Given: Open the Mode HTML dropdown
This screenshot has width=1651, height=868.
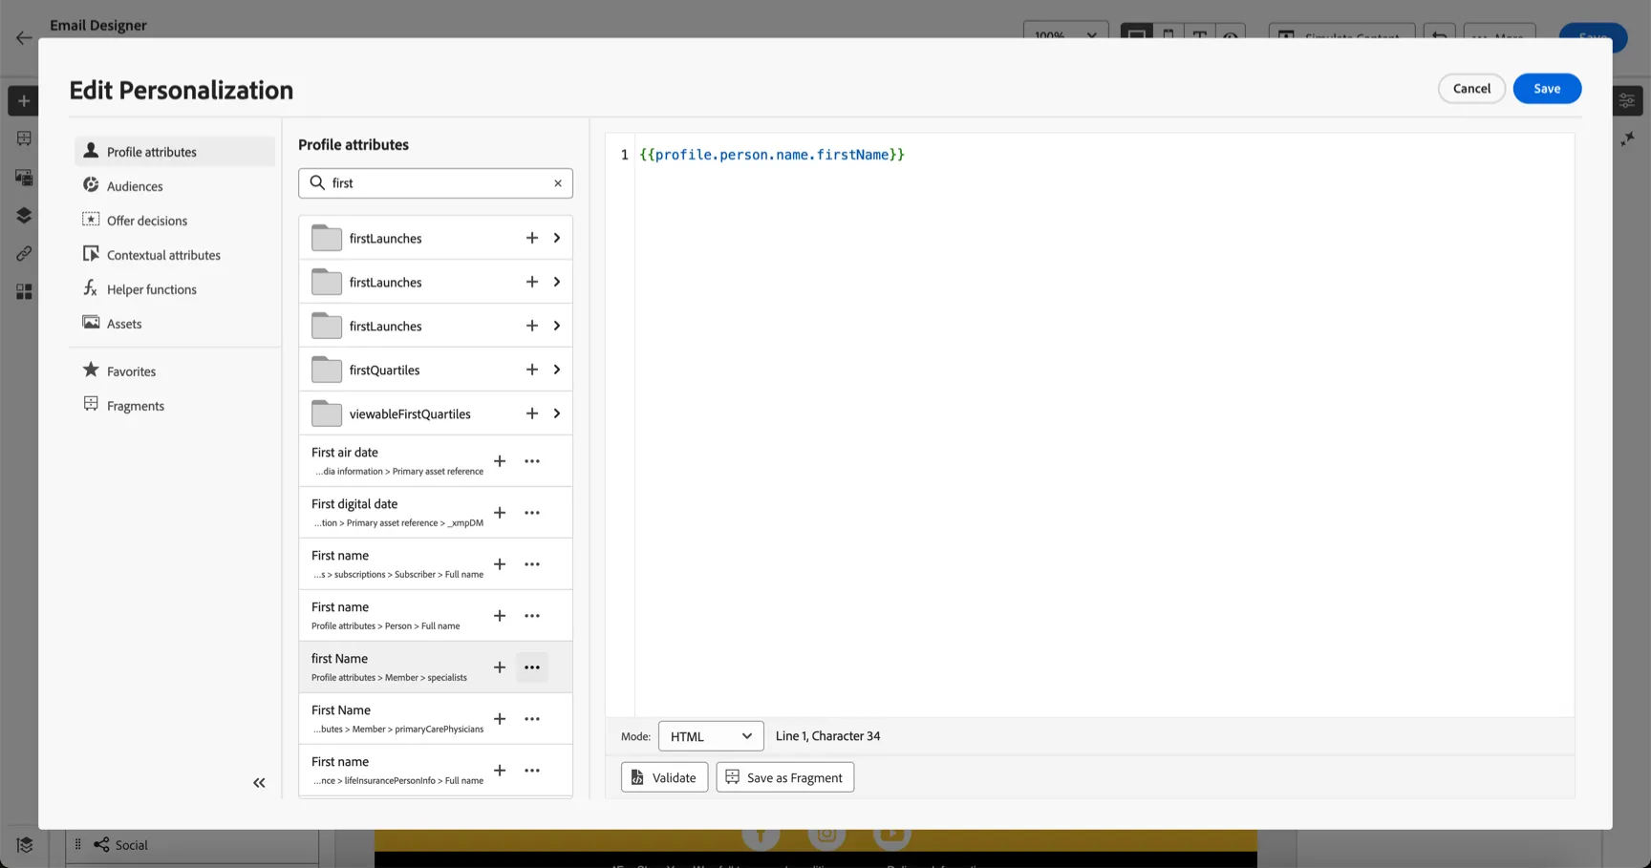Looking at the screenshot, I should (711, 736).
